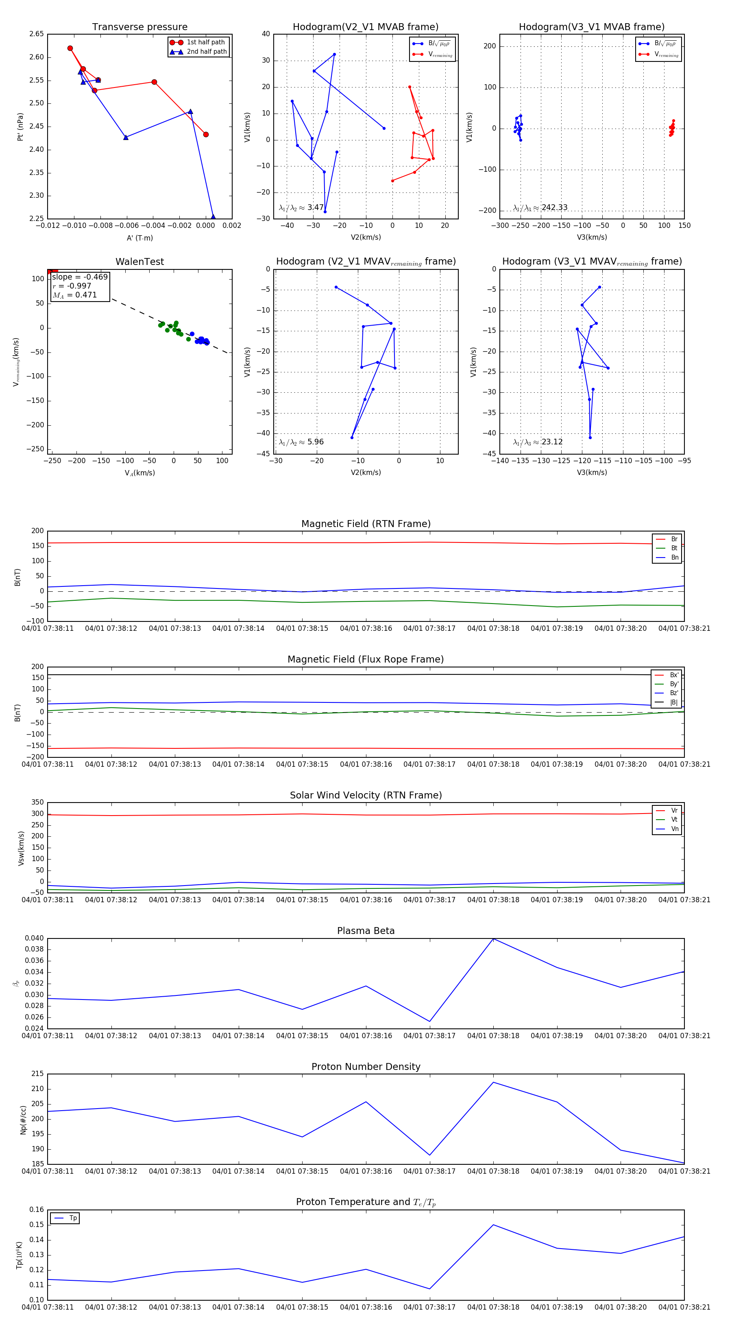Image resolution: width=732 pixels, height=1343 pixels.
Task: Click the topmost red data point in Transverse pressure
Action: click(x=70, y=48)
